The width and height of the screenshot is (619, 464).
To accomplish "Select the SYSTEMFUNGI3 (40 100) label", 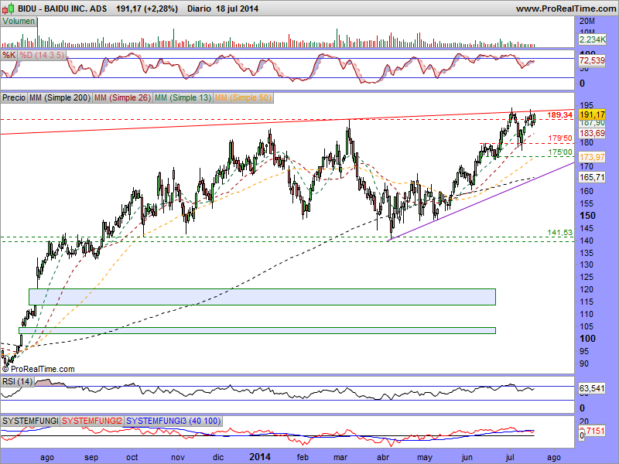I will pyautogui.click(x=173, y=421).
